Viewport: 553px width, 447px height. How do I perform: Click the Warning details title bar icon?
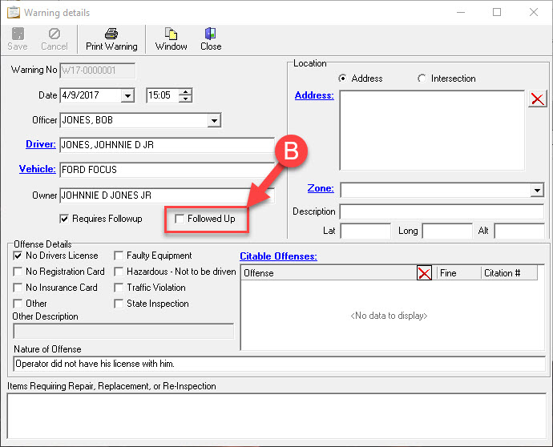13,13
